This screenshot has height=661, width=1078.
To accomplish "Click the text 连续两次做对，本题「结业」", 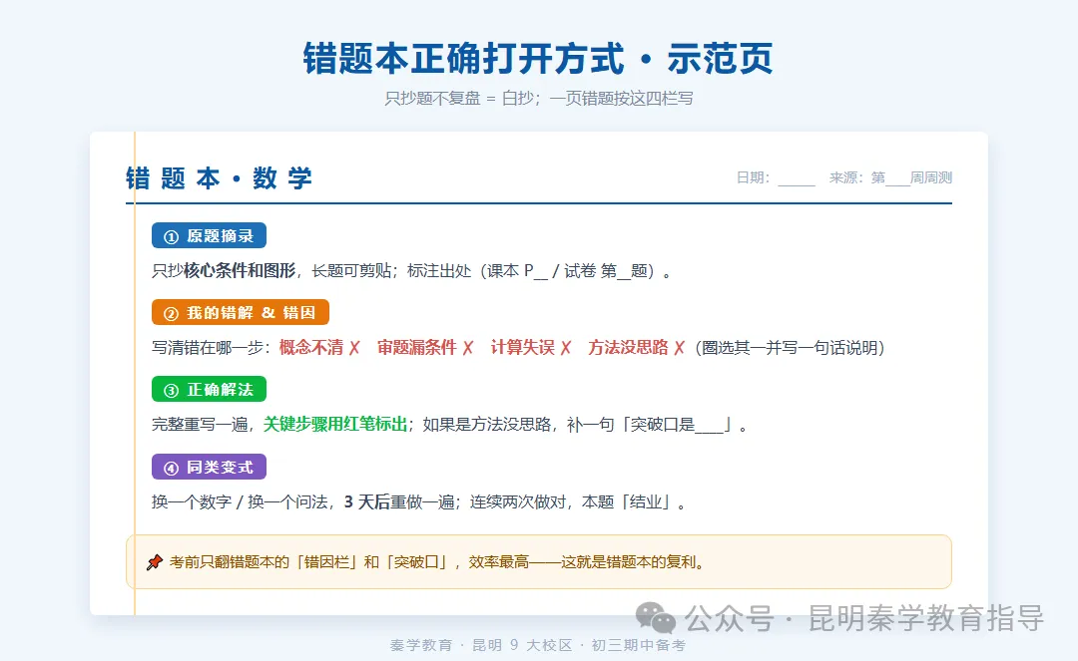I will [571, 501].
